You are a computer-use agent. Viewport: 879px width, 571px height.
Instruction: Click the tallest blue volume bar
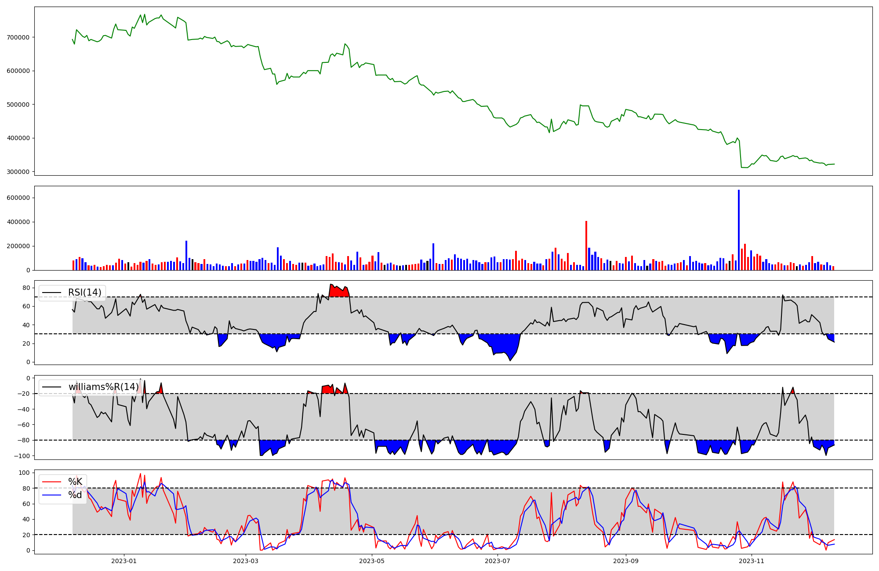(739, 231)
